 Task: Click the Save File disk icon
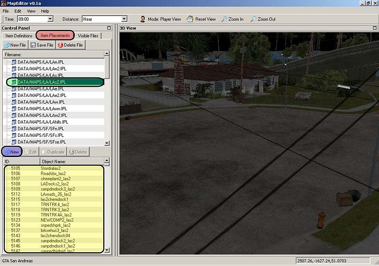[x=34, y=45]
